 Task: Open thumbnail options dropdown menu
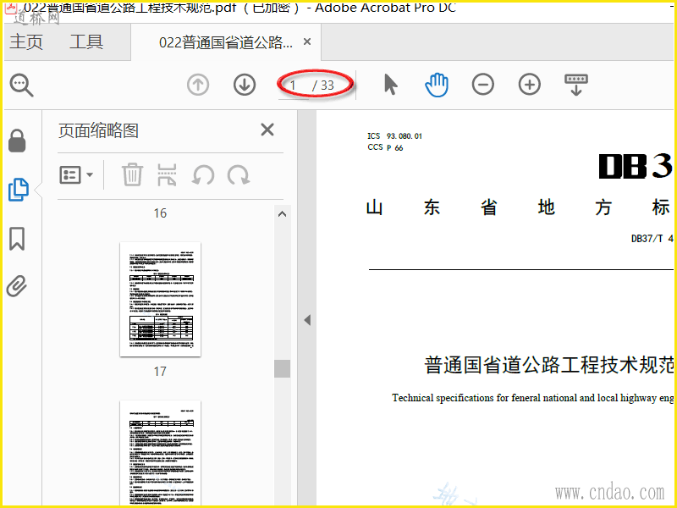coord(76,175)
